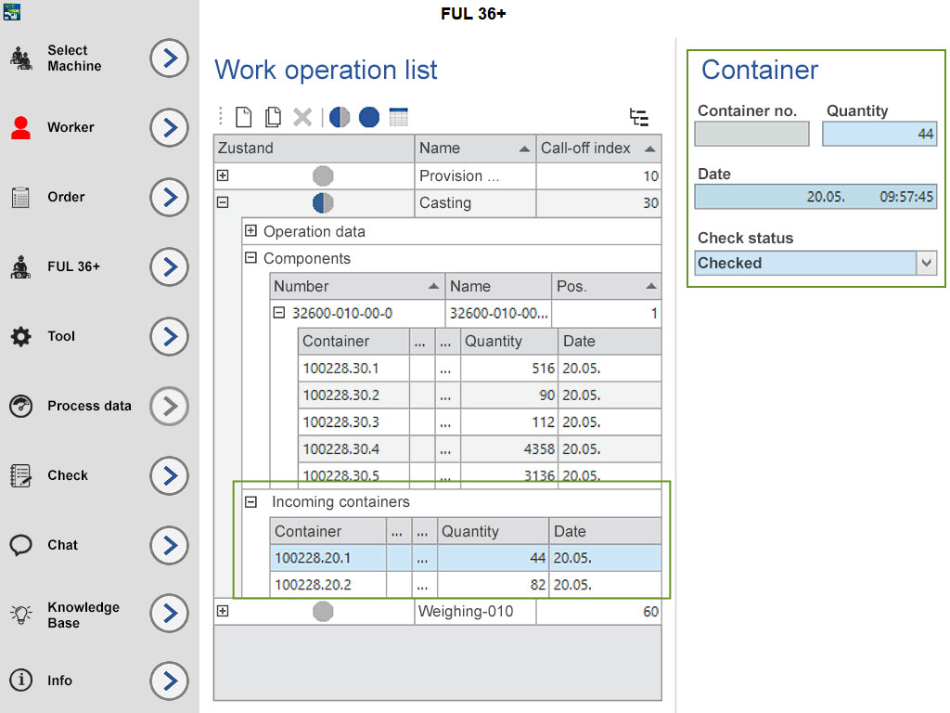
Task: Expand the Weighing-010 operation row
Action: click(223, 611)
